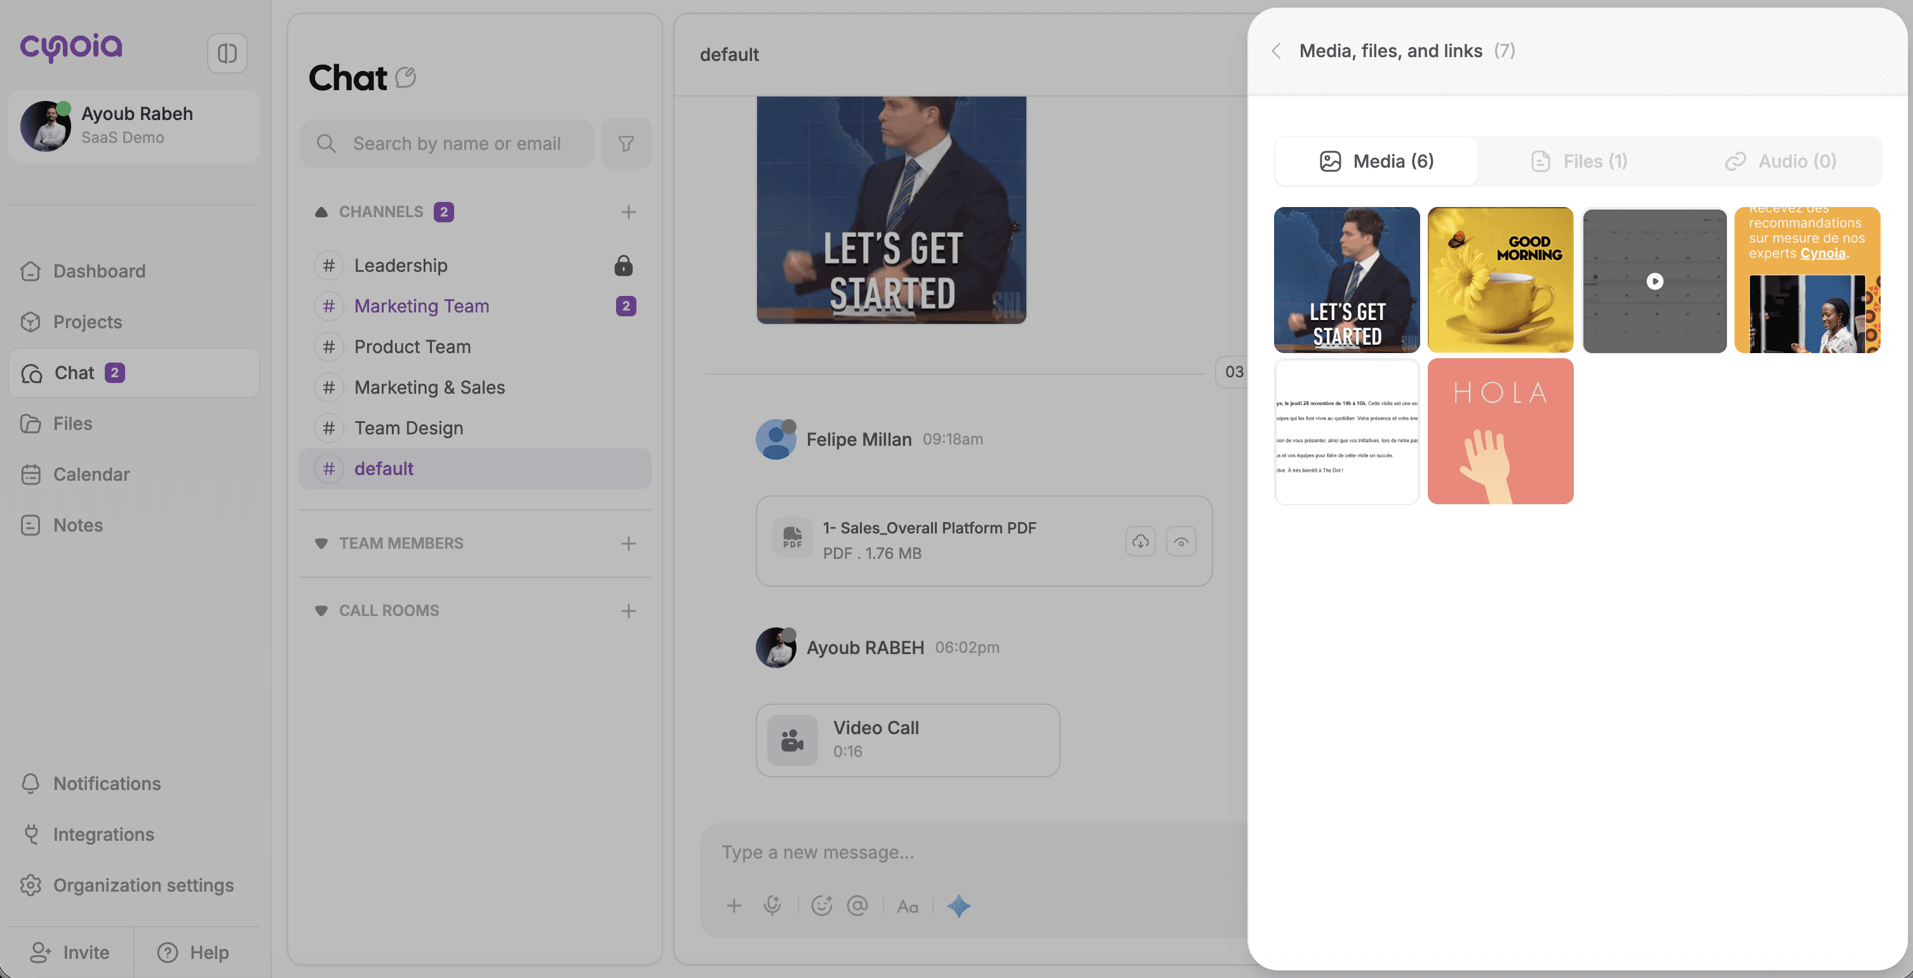
Task: Click the AI sparkle icon in the composer
Action: (x=959, y=905)
